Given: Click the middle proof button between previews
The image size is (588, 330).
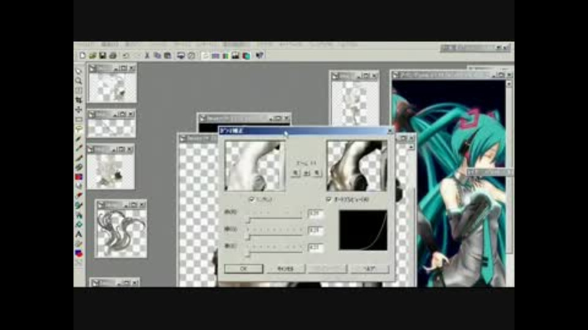Looking at the screenshot, I should [306, 173].
